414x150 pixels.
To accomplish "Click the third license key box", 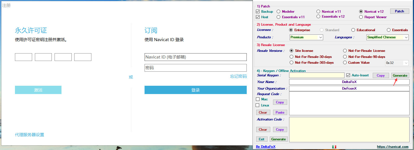I will click(63, 57).
